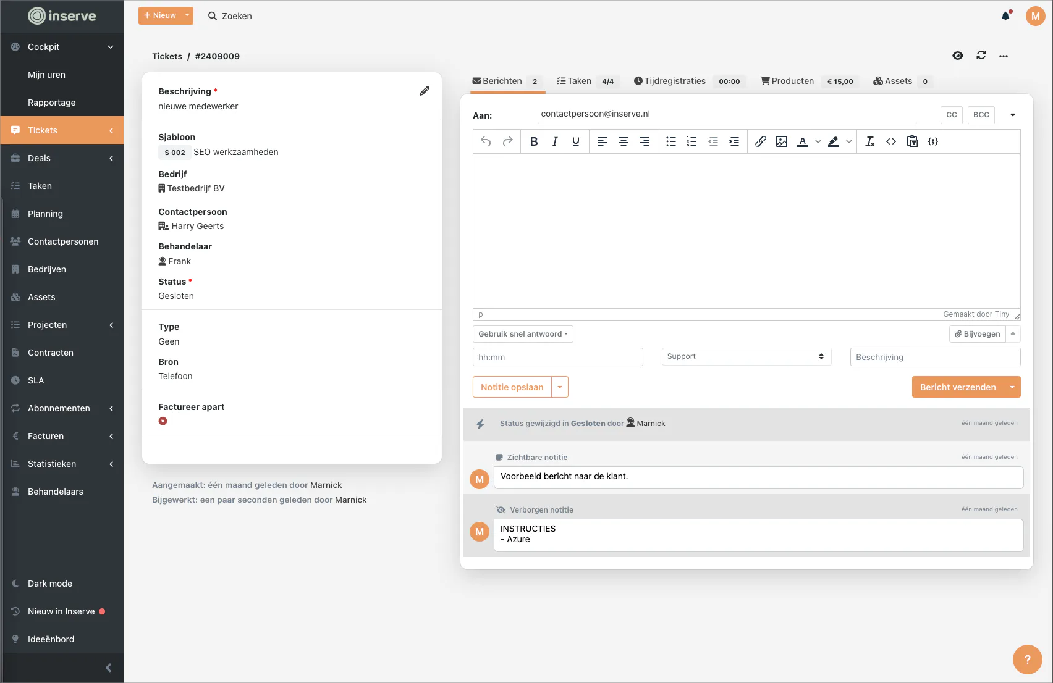Refresh the ticket with reload icon
The height and width of the screenshot is (683, 1053).
[x=981, y=56]
